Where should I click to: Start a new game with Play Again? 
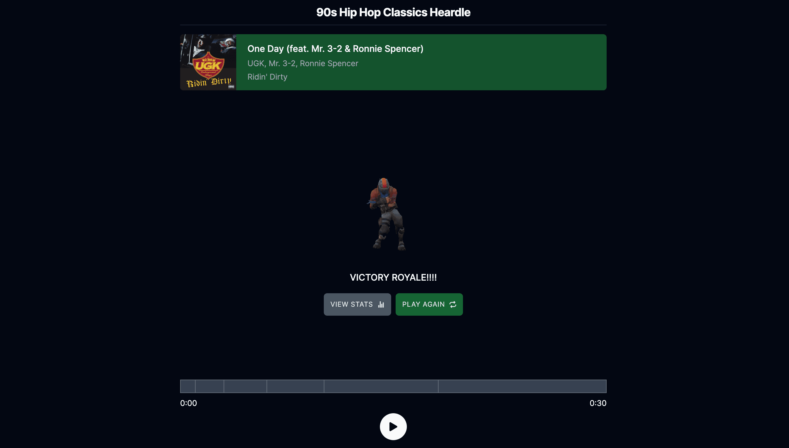tap(429, 304)
